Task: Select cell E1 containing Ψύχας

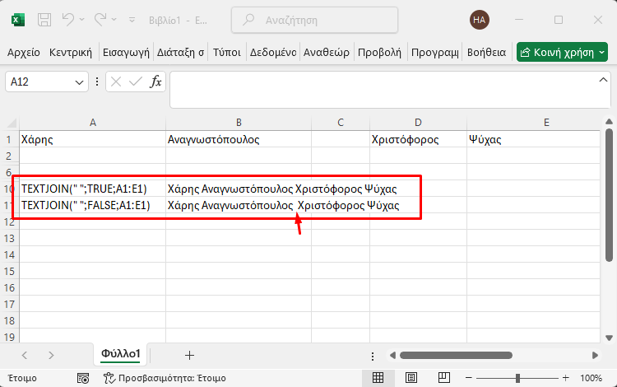Action: coord(534,139)
